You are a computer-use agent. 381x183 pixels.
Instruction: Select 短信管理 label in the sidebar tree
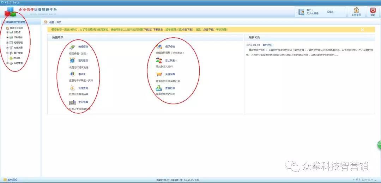pyautogui.click(x=18, y=43)
